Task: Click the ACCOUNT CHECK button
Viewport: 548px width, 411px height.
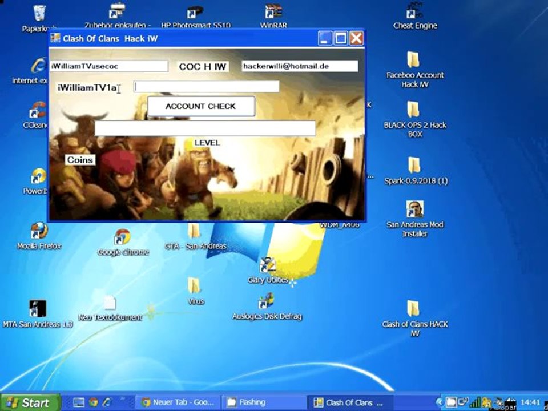Action: pos(202,106)
